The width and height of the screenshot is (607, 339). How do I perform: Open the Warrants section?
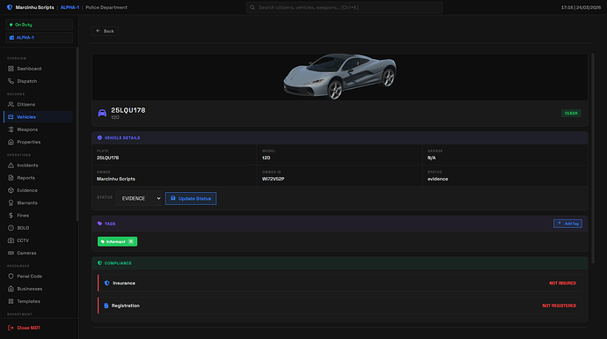39,203
